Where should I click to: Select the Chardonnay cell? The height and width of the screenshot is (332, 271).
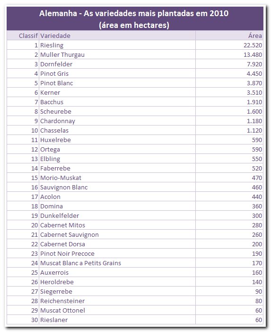pyautogui.click(x=117, y=121)
